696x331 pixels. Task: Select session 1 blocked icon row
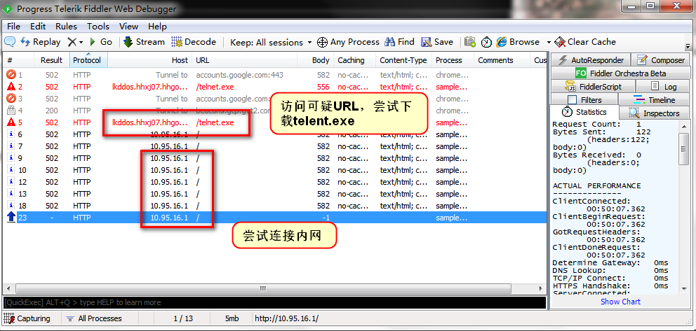(275, 75)
